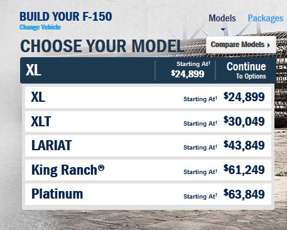Screen dimensions: 287x230
Task: Click the Build Your F-150 heading
Action: point(66,16)
